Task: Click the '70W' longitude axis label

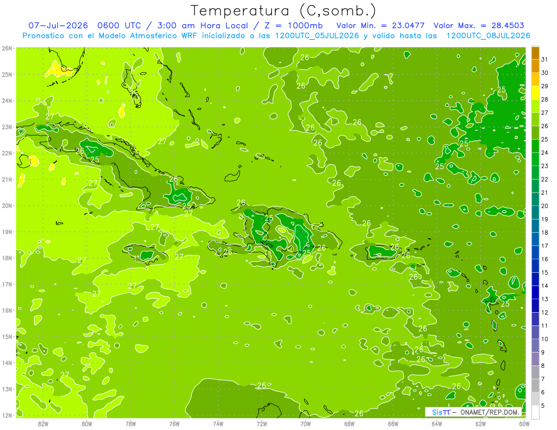Action: 305,423
